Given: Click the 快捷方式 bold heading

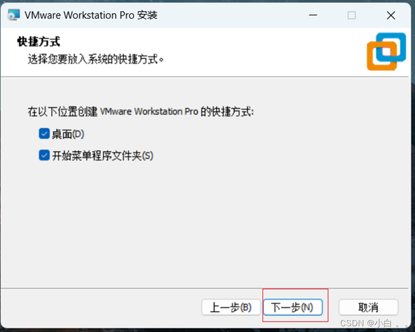Looking at the screenshot, I should point(39,42).
